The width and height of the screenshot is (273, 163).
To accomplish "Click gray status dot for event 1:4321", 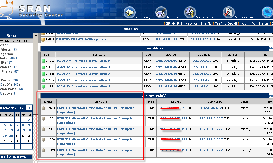I will [43, 129].
